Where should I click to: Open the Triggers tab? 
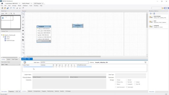pyautogui.click(x=44, y=91)
